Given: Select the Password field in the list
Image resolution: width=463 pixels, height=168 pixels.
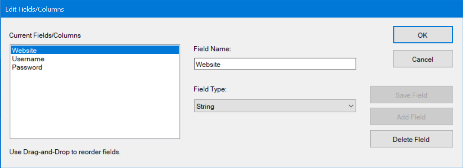Looking at the screenshot, I should [27, 68].
